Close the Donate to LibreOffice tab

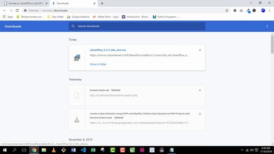(47, 3)
